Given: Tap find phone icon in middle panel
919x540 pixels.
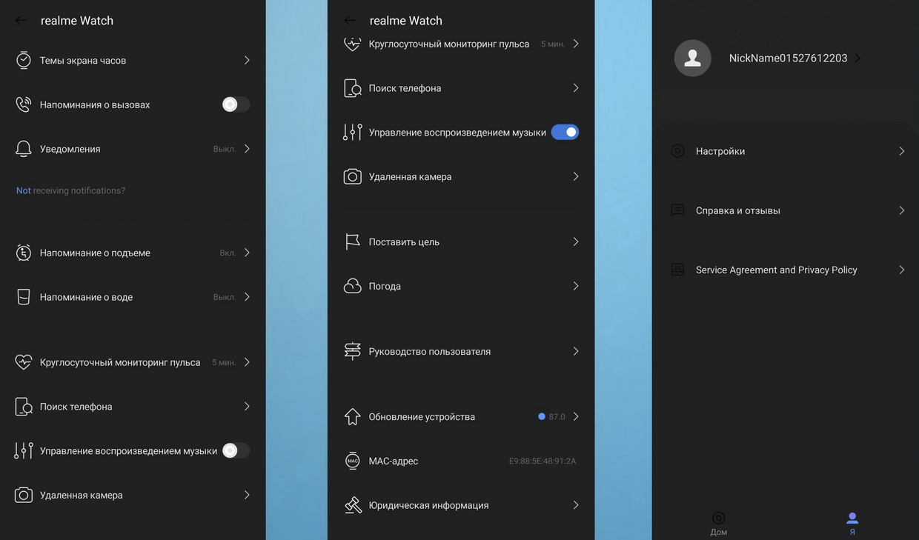Looking at the screenshot, I should tap(353, 88).
